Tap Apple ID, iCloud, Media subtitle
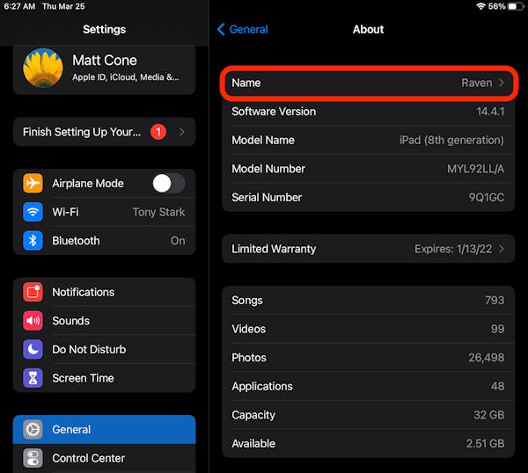 [x=126, y=77]
